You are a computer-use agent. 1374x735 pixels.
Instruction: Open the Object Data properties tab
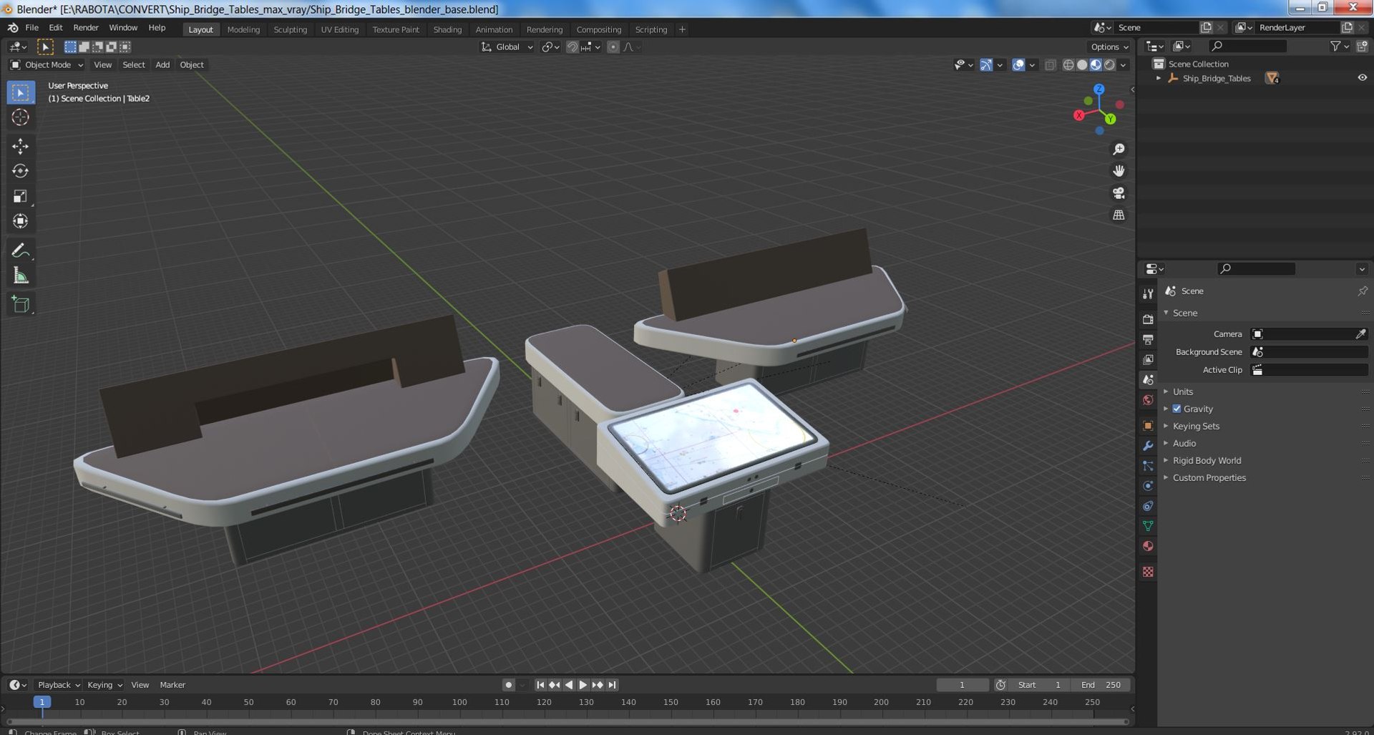1148,526
